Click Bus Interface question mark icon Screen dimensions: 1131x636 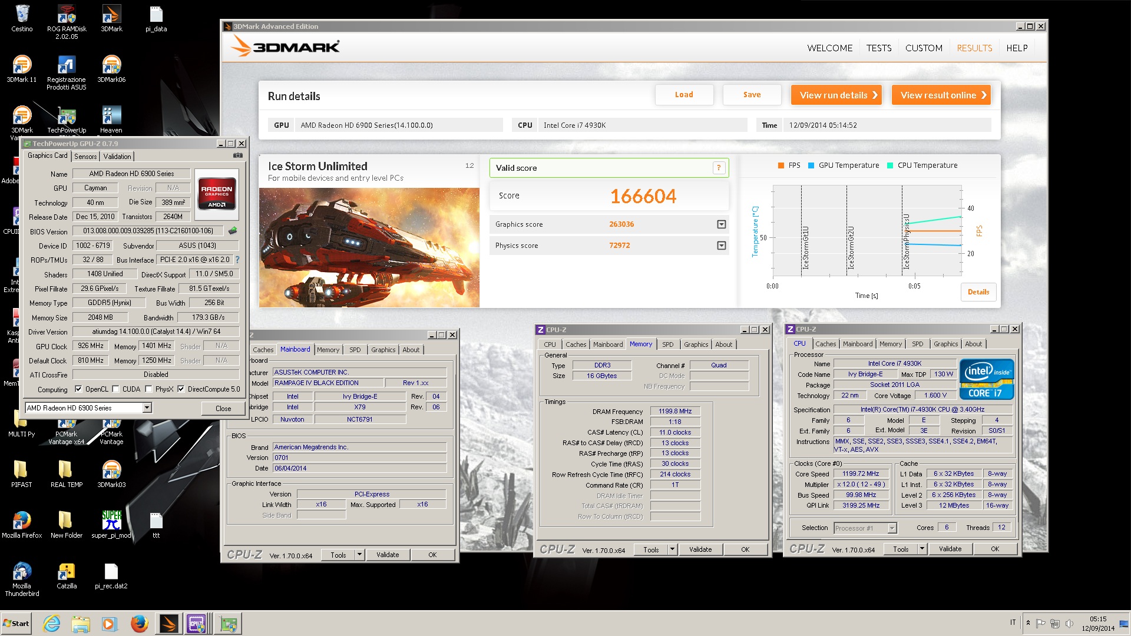(237, 260)
